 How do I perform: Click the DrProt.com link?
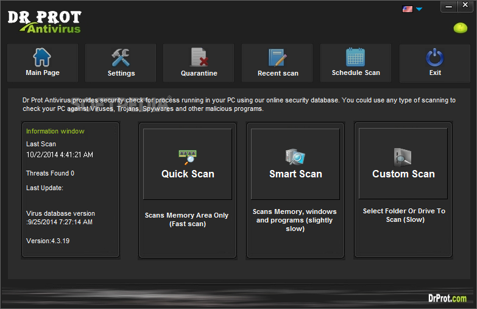pyautogui.click(x=448, y=298)
